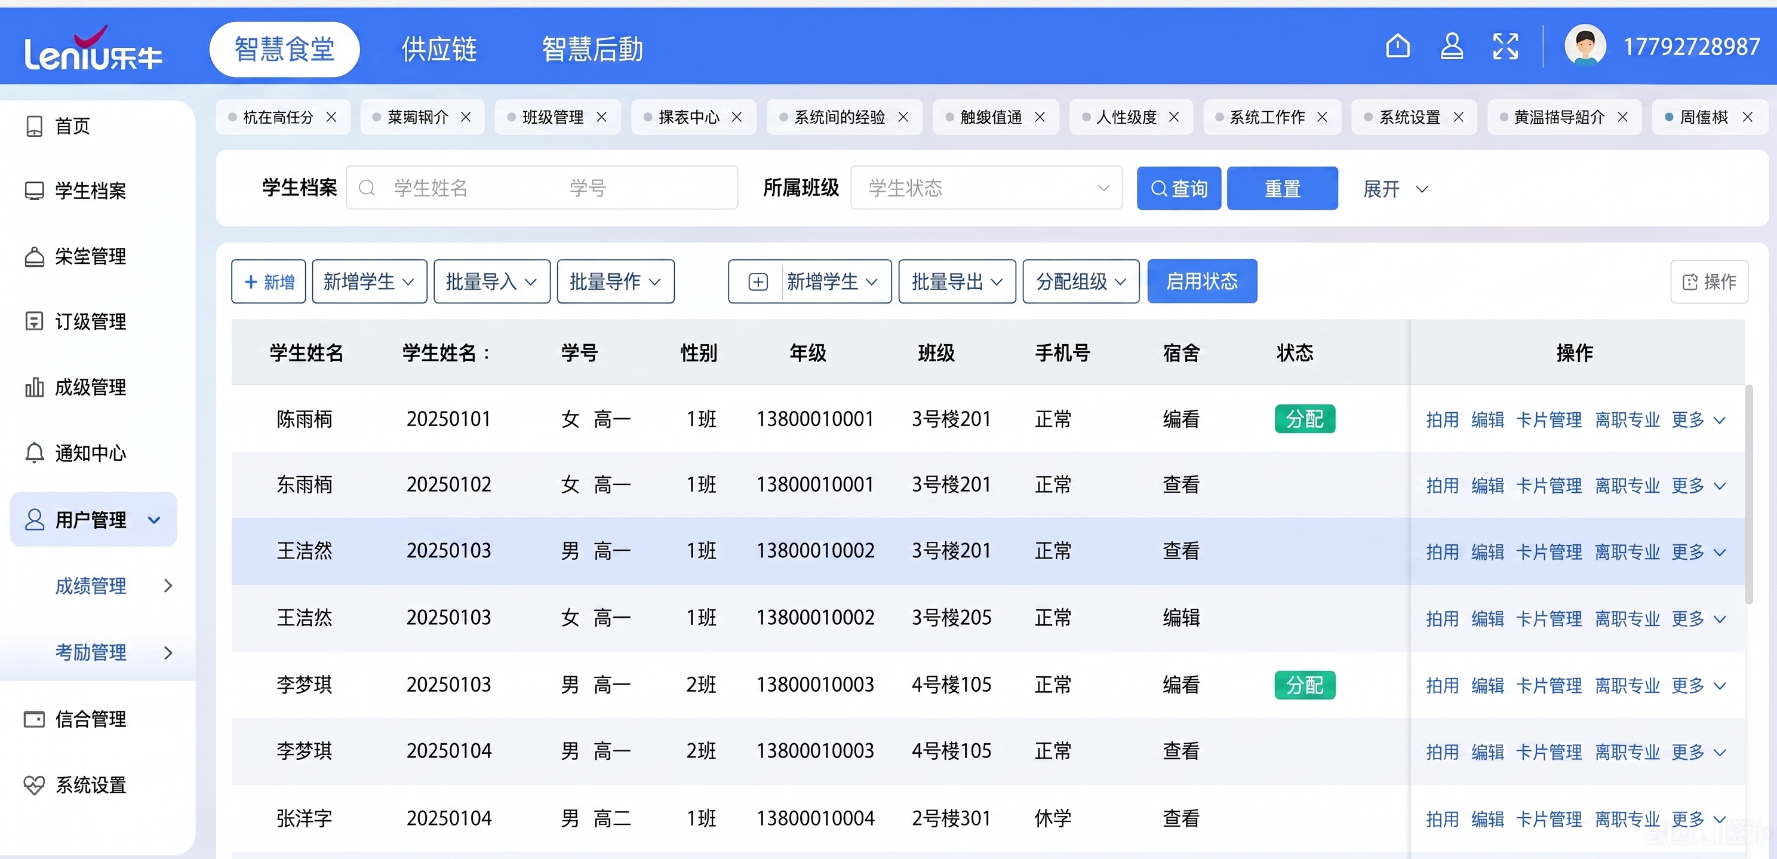Close the 触绠值通 tab

[1040, 116]
